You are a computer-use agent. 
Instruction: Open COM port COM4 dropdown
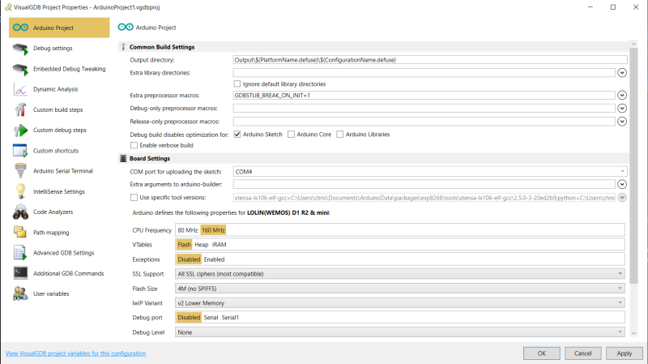[x=430, y=172]
